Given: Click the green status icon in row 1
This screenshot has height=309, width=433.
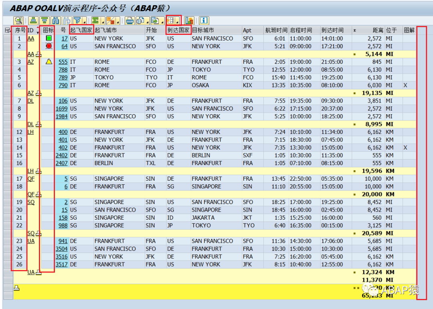Looking at the screenshot, I should tap(49, 38).
